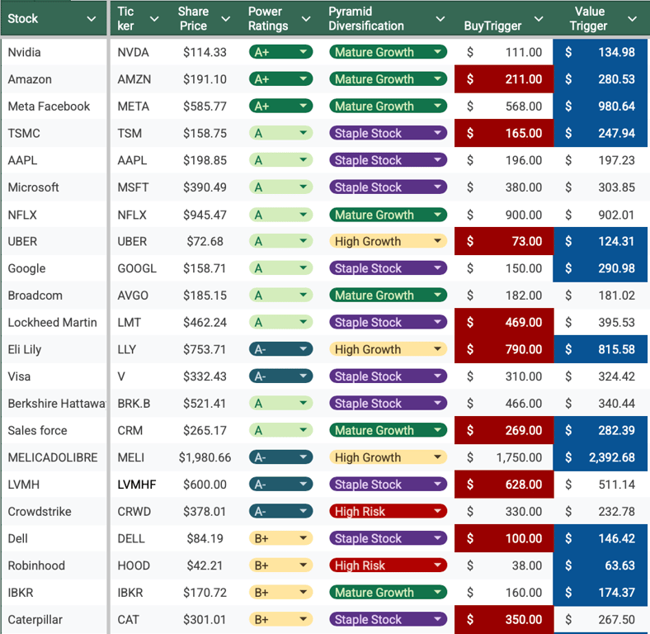Open Crowdstrike's High Risk dropdown chip
The width and height of the screenshot is (650, 634).
[438, 512]
